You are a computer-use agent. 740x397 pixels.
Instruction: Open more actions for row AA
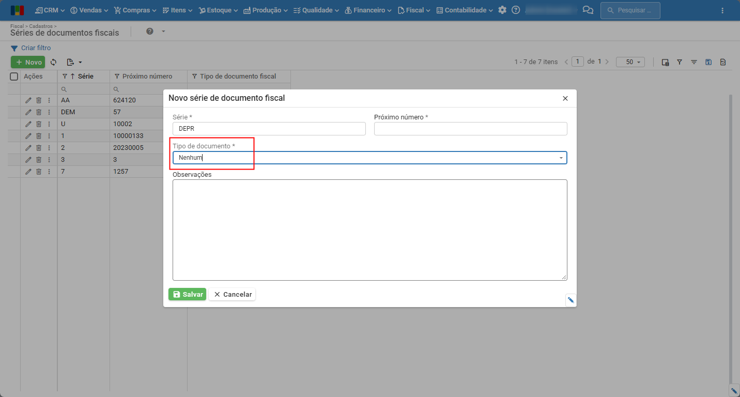[x=49, y=100]
